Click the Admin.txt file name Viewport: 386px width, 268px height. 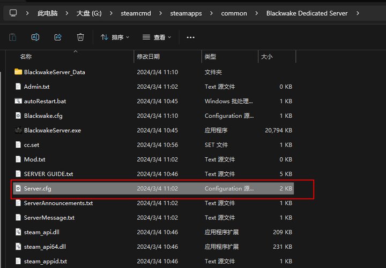(36, 87)
